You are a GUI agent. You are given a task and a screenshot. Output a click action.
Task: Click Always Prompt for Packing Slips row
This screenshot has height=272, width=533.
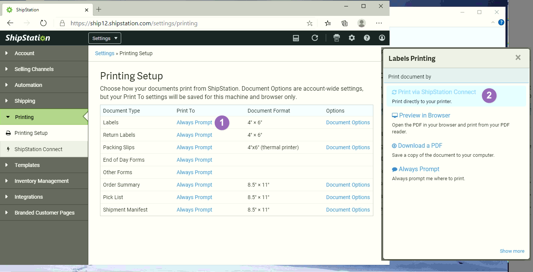[x=194, y=147]
